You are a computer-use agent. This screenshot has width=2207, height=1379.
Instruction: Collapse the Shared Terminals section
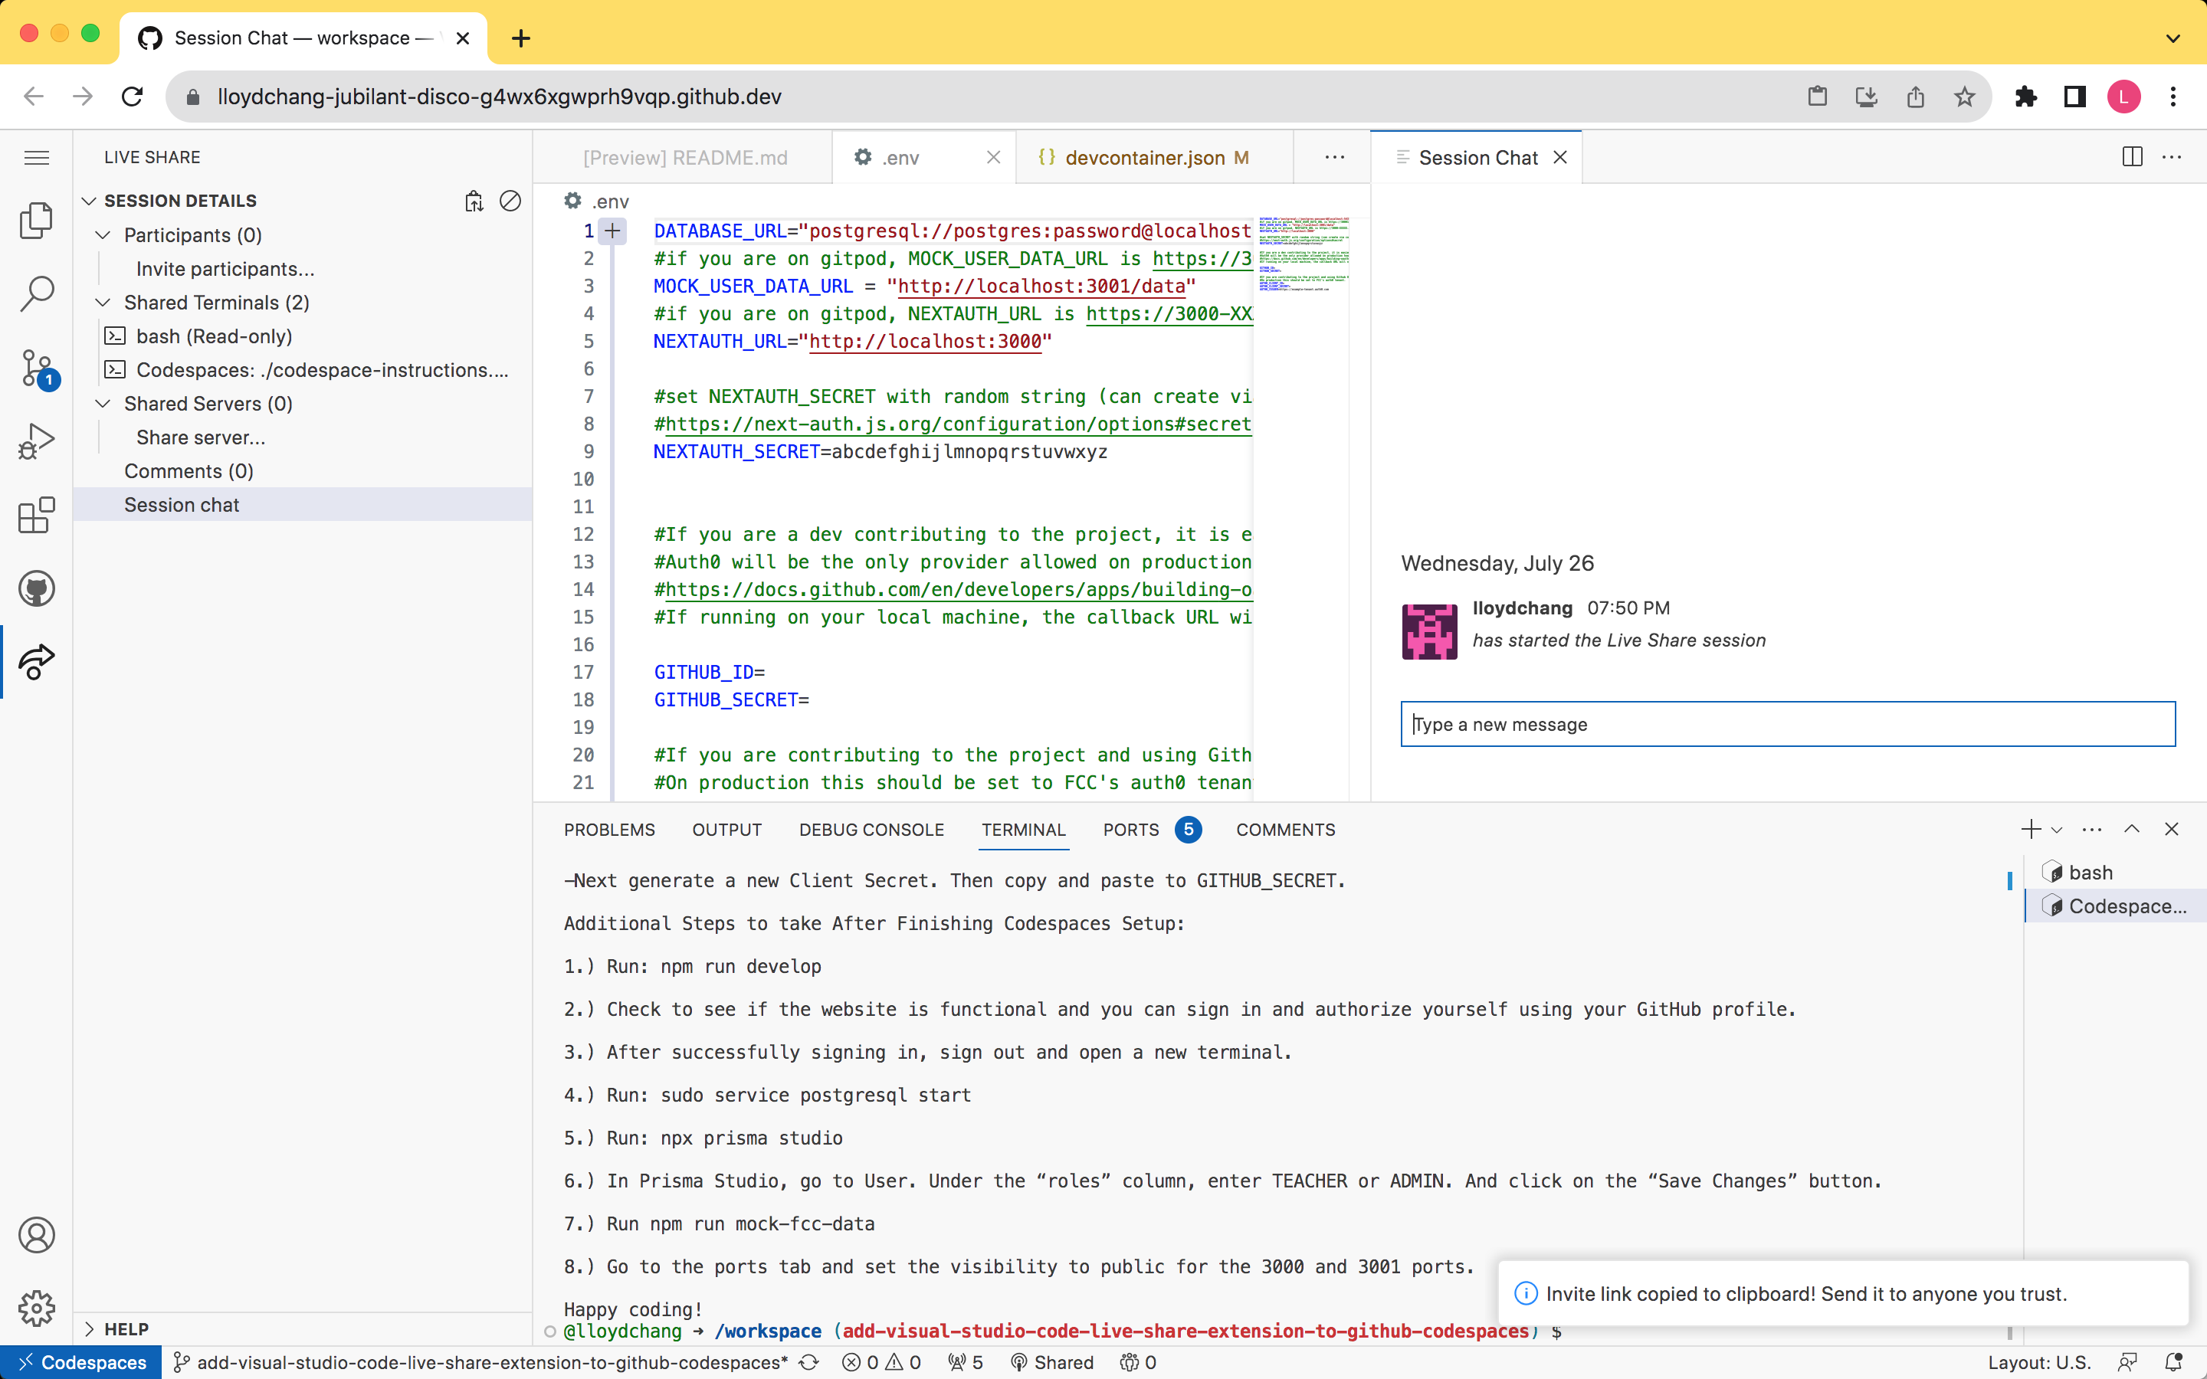[103, 302]
